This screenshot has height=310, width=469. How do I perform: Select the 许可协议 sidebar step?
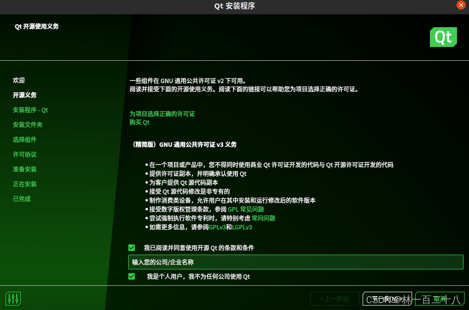(x=24, y=154)
